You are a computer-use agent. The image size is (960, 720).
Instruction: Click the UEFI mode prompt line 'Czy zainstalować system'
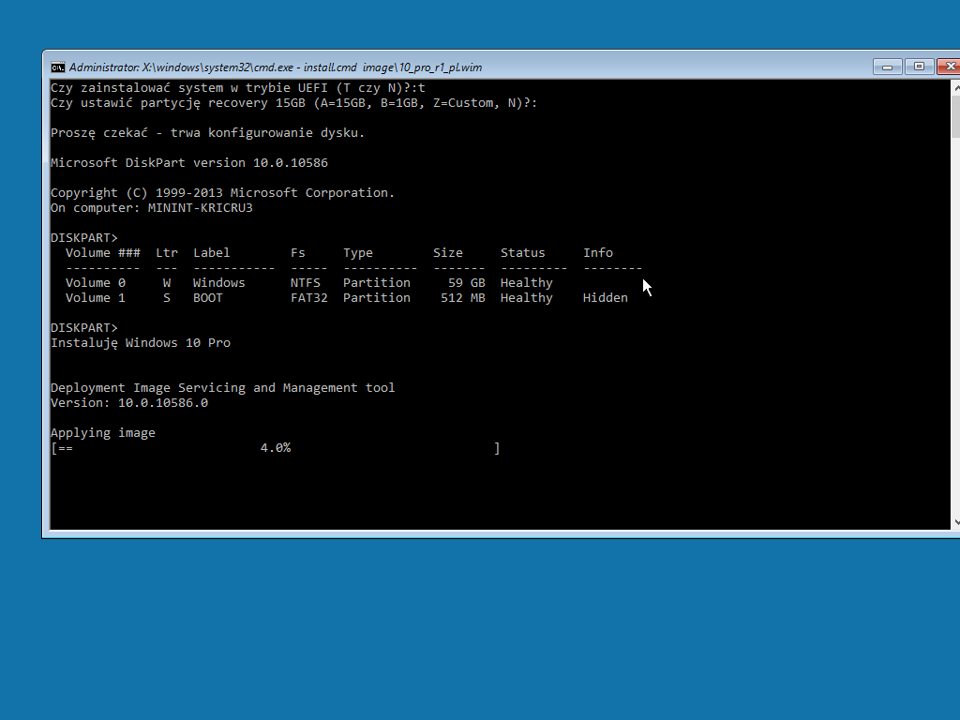click(237, 87)
